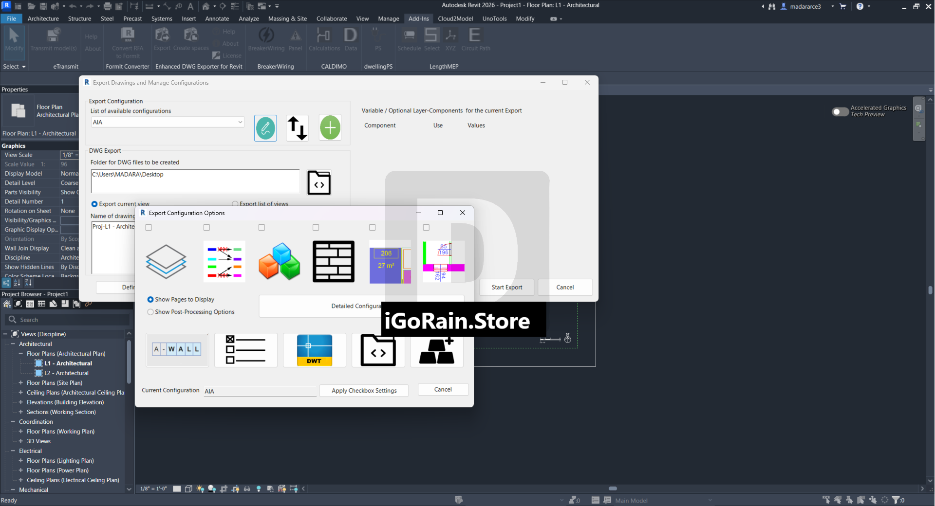This screenshot has width=935, height=506.
Task: Click the green plus add configuration icon
Action: pyautogui.click(x=330, y=128)
